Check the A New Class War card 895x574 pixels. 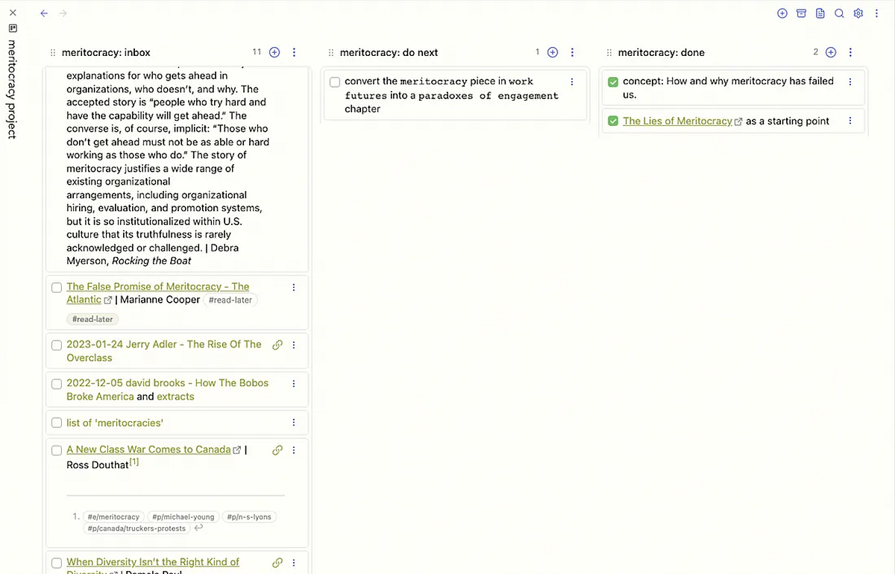(57, 450)
